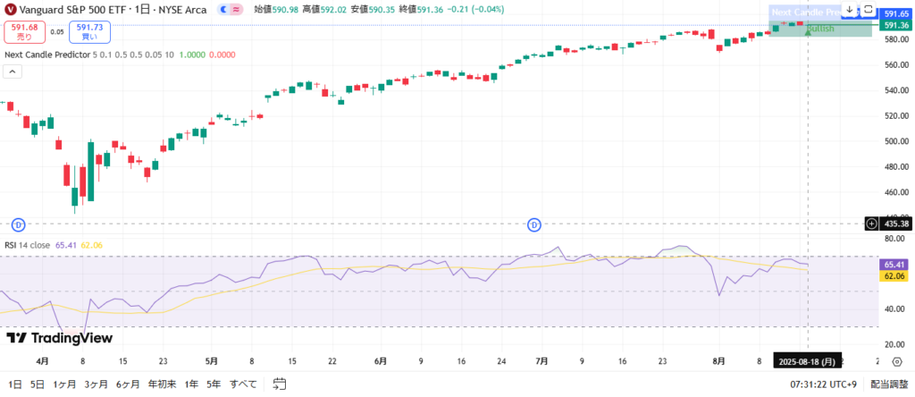The width and height of the screenshot is (915, 397).
Task: Select the 6ヶ月 time range
Action: pyautogui.click(x=127, y=384)
